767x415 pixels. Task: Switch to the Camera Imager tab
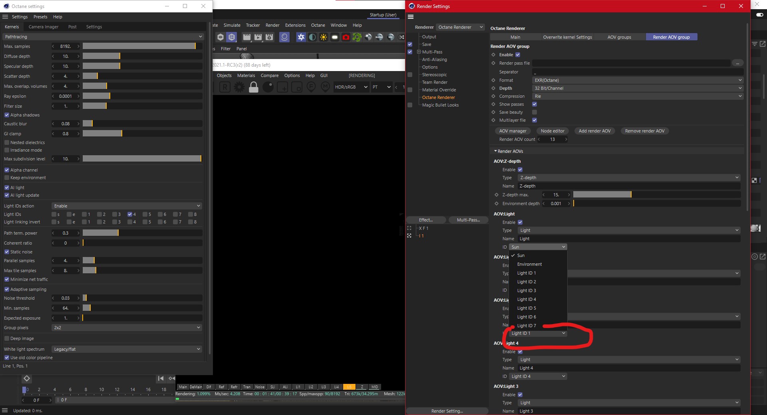click(44, 27)
